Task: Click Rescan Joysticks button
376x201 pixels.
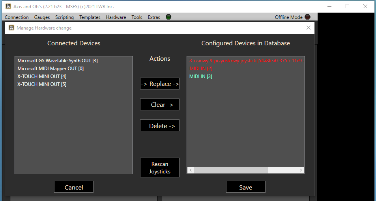Action: [x=160, y=168]
